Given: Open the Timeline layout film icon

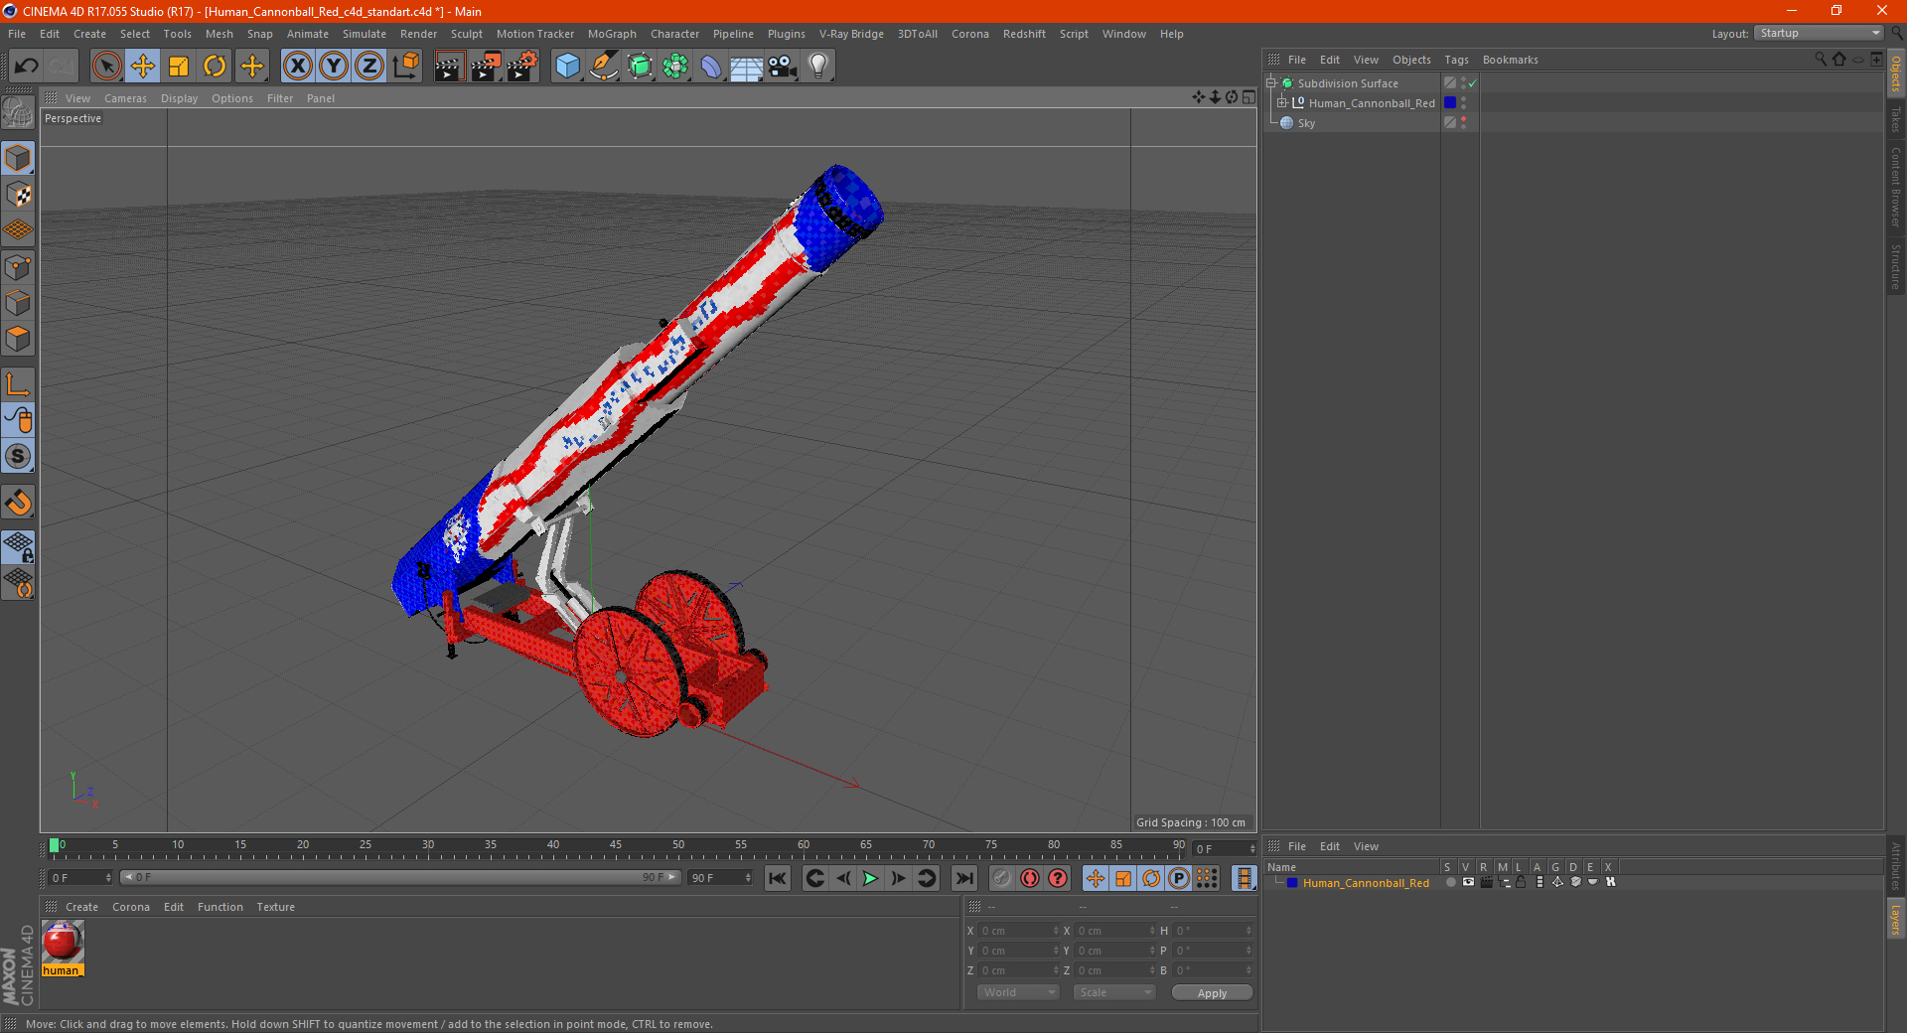Looking at the screenshot, I should coord(1244,878).
